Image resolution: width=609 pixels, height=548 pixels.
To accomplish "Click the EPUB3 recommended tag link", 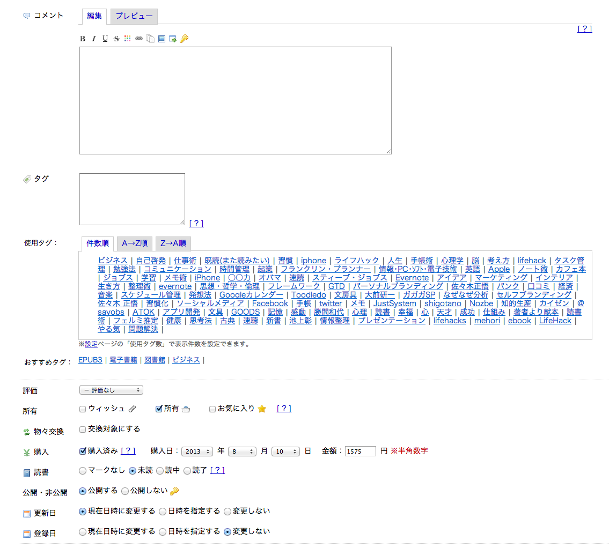I will tap(90, 360).
